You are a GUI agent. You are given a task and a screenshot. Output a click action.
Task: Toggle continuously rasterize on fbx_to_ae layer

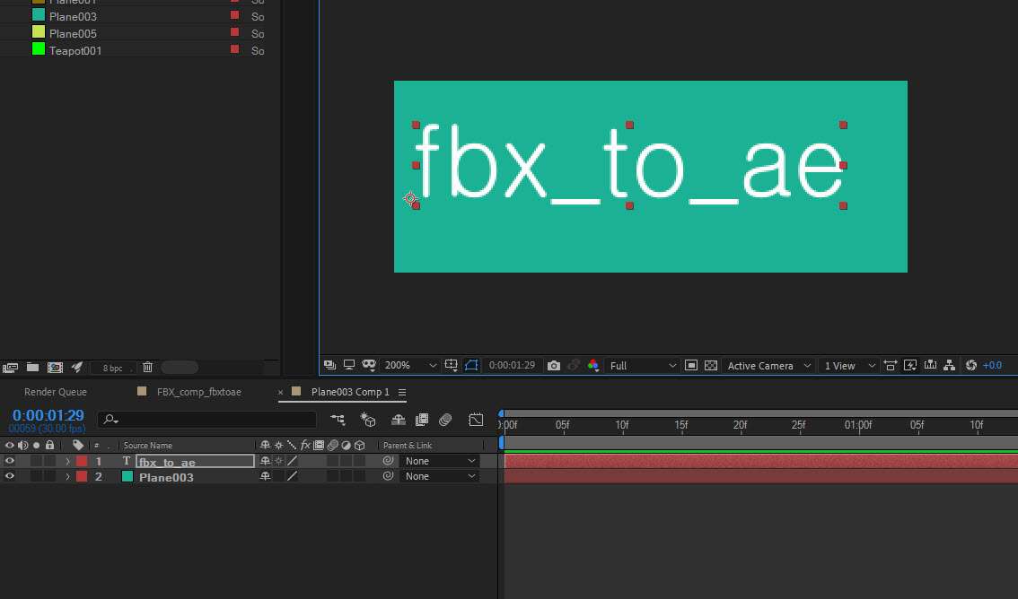pyautogui.click(x=278, y=461)
